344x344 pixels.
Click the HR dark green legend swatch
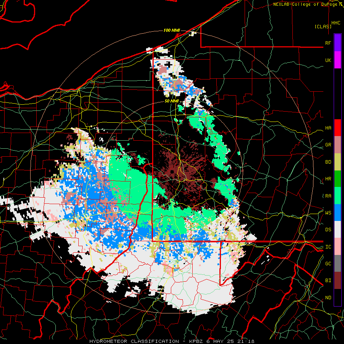[x=338, y=179]
